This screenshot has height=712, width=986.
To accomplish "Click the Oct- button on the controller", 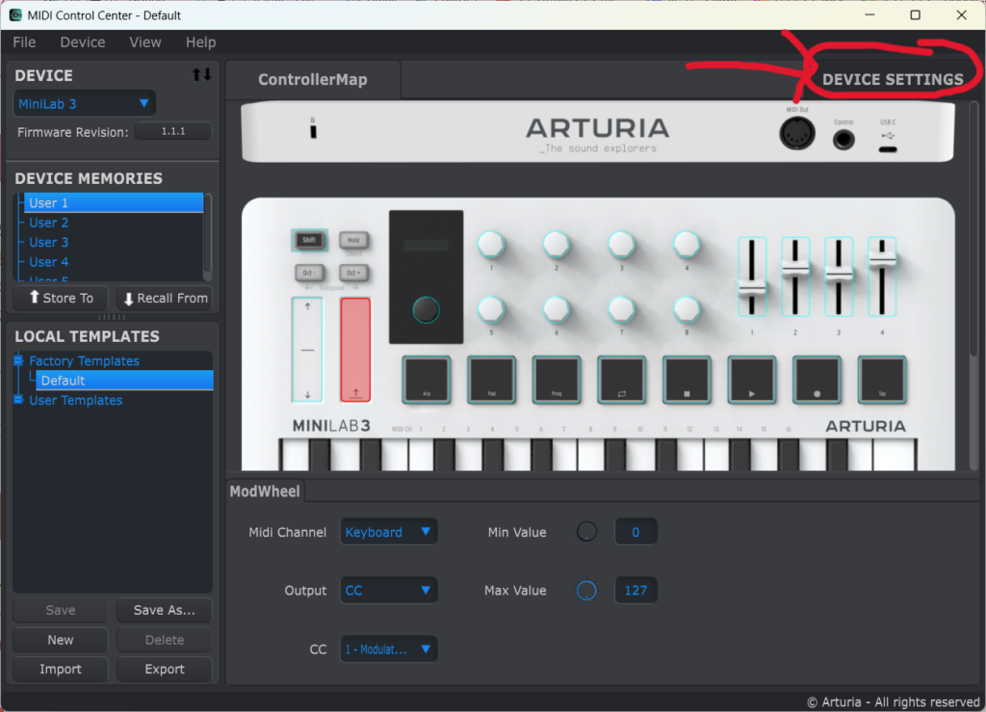I will click(x=309, y=273).
